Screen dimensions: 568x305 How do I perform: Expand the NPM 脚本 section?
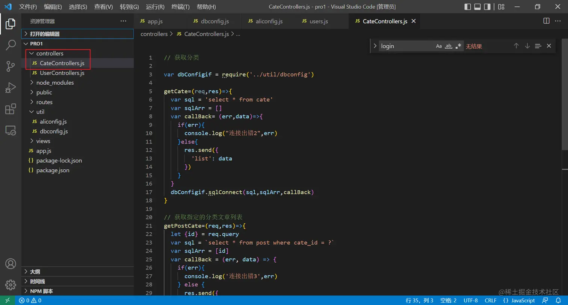tap(77, 291)
